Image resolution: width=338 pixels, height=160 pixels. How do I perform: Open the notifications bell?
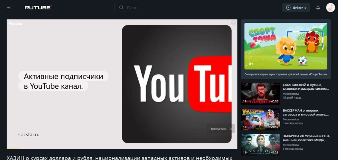318,8
